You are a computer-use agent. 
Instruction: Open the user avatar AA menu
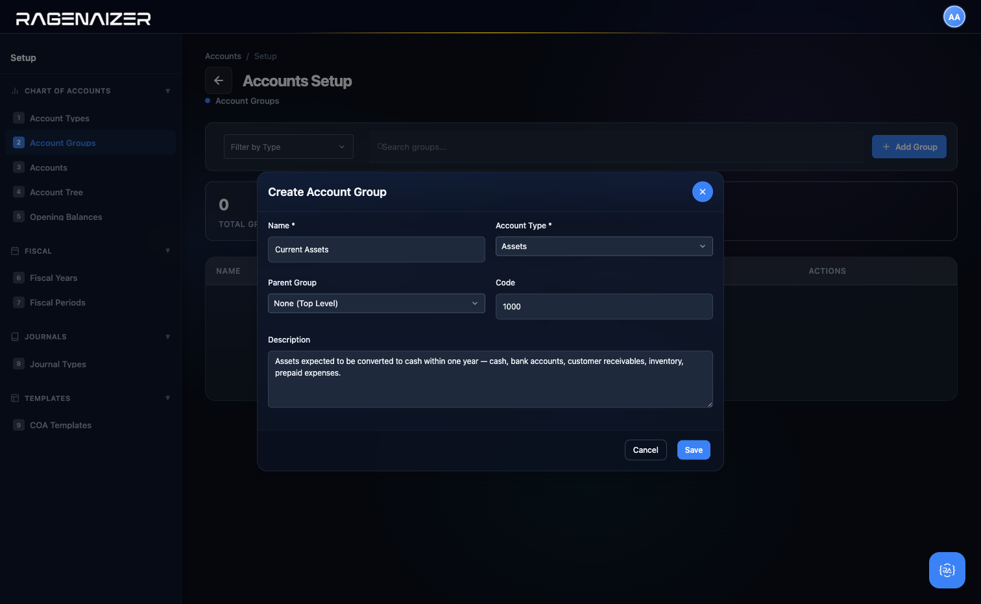954,17
